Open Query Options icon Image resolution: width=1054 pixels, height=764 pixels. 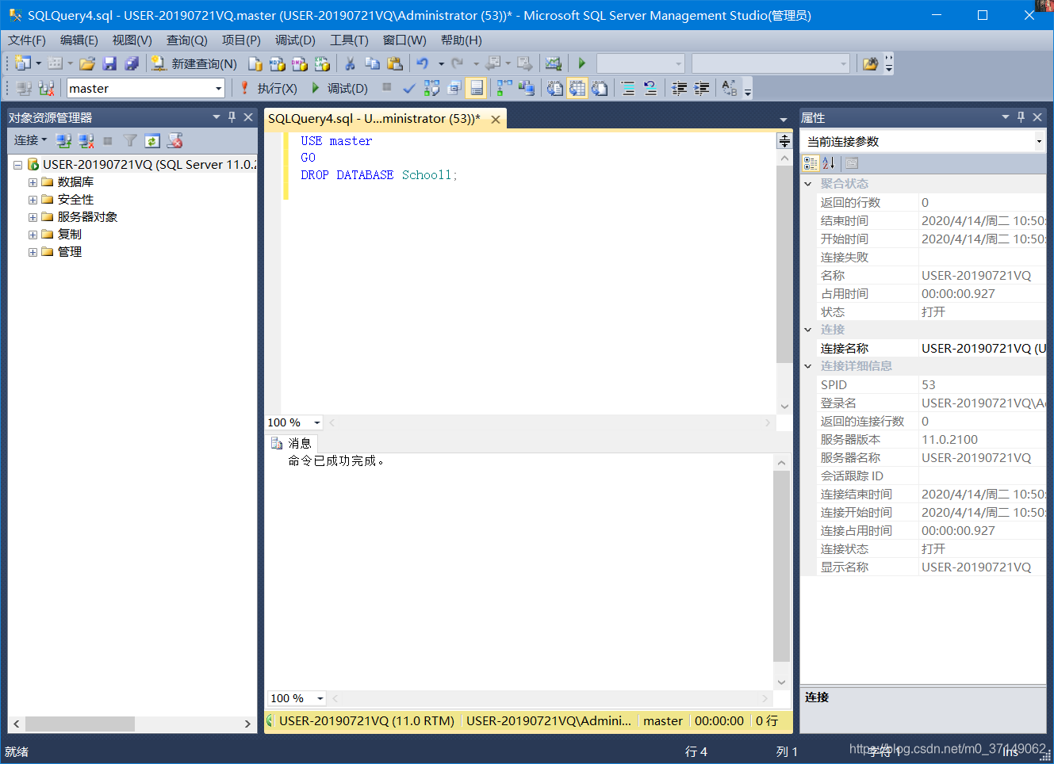(454, 88)
